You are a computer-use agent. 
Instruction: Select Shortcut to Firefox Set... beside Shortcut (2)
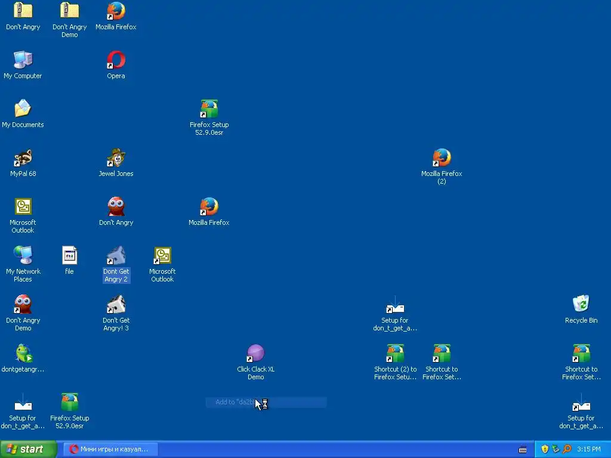coord(442,353)
